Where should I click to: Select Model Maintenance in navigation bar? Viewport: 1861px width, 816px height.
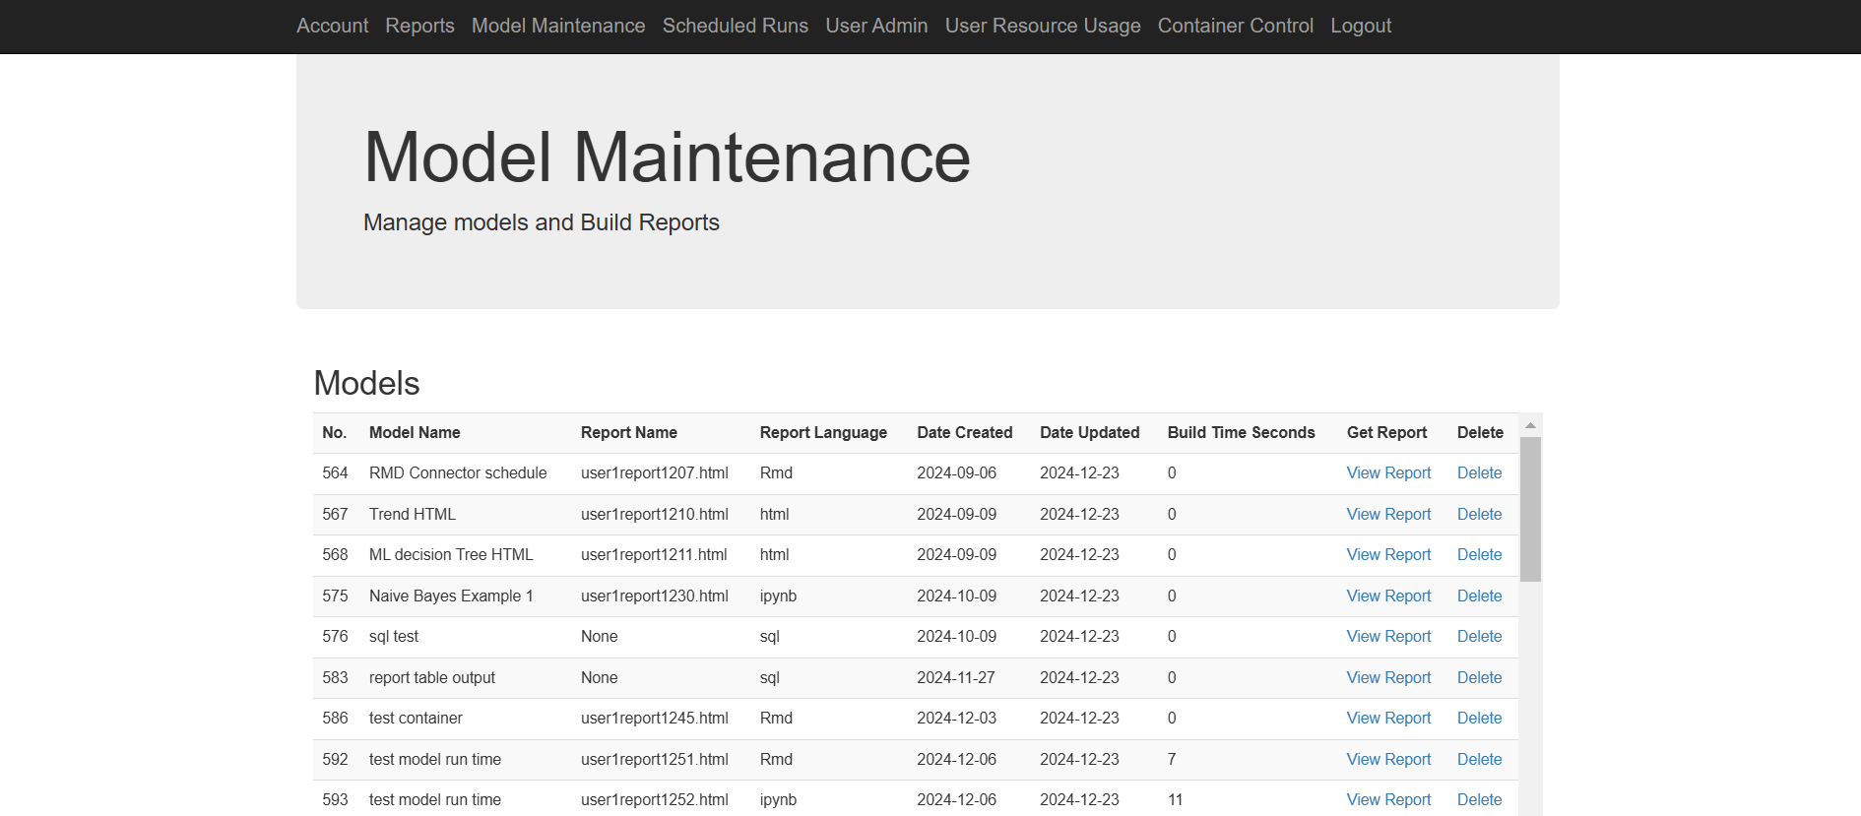(557, 26)
